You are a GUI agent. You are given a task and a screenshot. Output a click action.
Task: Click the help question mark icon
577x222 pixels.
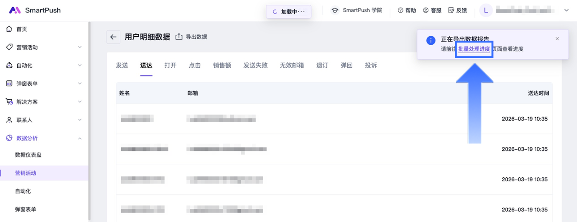coord(400,10)
